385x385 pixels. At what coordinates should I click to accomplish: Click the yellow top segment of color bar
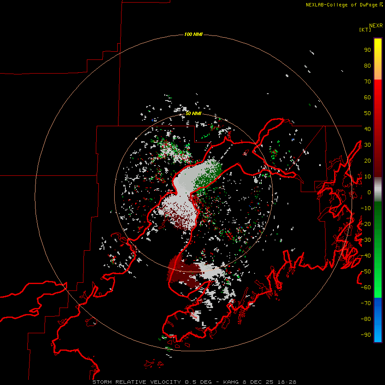tap(378, 59)
